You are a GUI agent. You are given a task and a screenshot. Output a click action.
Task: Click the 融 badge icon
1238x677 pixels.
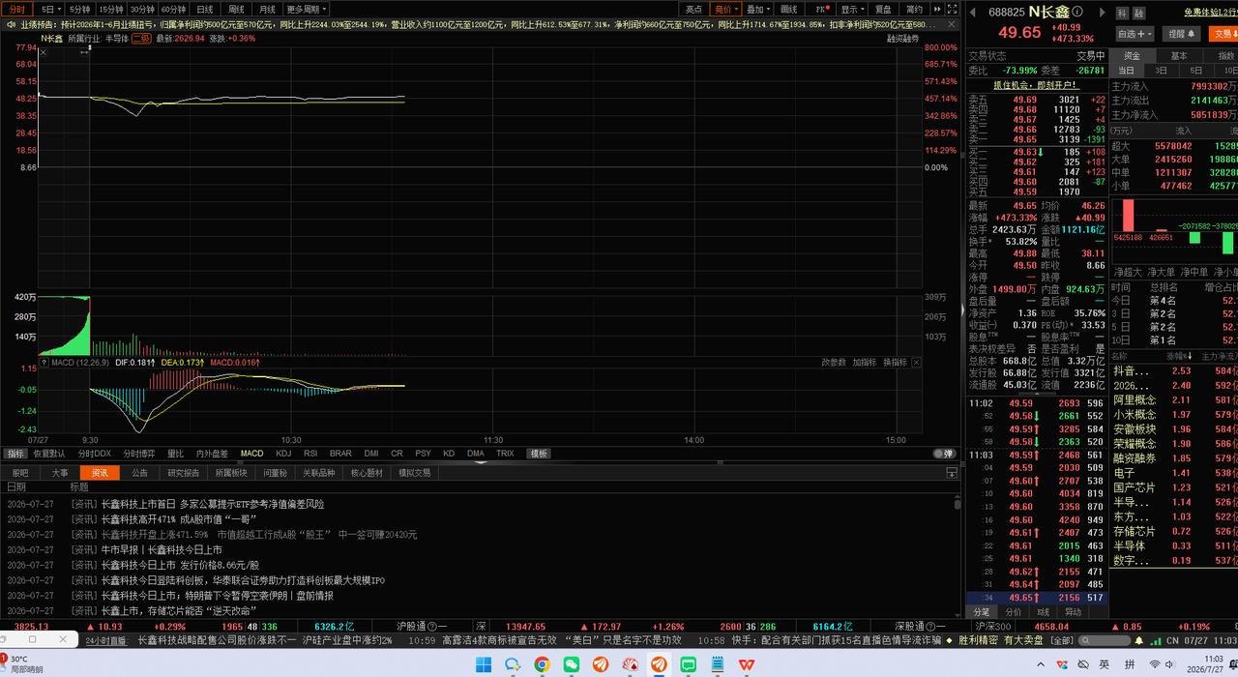1141,13
